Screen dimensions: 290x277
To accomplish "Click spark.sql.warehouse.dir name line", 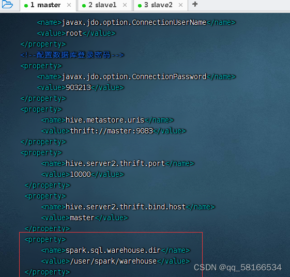I will [x=115, y=250].
